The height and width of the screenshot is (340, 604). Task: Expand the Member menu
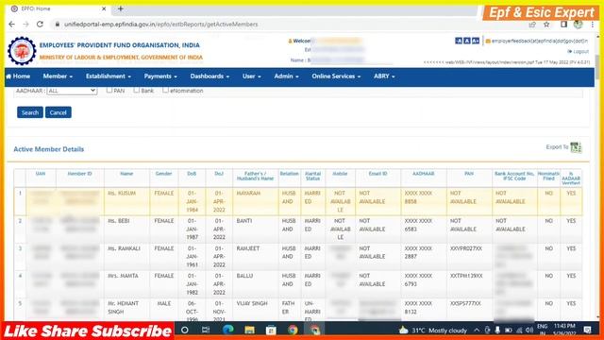(58, 76)
